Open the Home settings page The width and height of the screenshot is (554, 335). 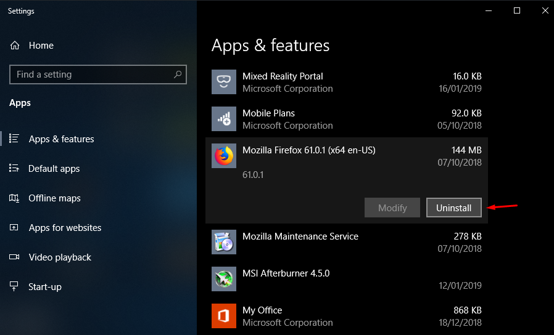point(41,45)
